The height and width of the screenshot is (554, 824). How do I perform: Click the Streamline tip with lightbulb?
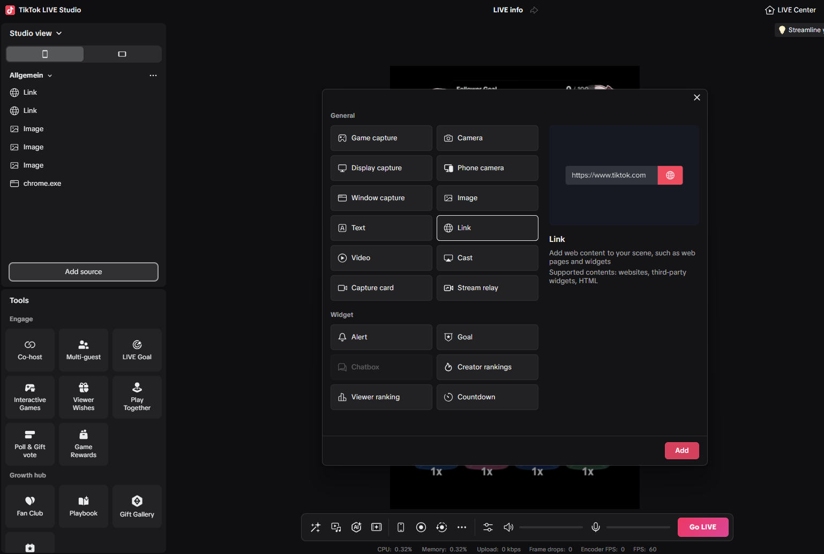800,30
